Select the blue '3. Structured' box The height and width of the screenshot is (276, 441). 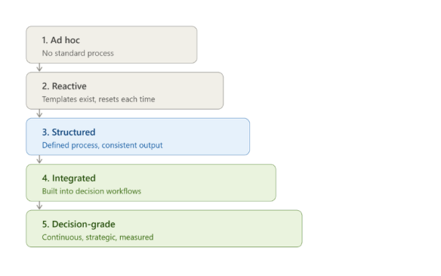pos(137,137)
